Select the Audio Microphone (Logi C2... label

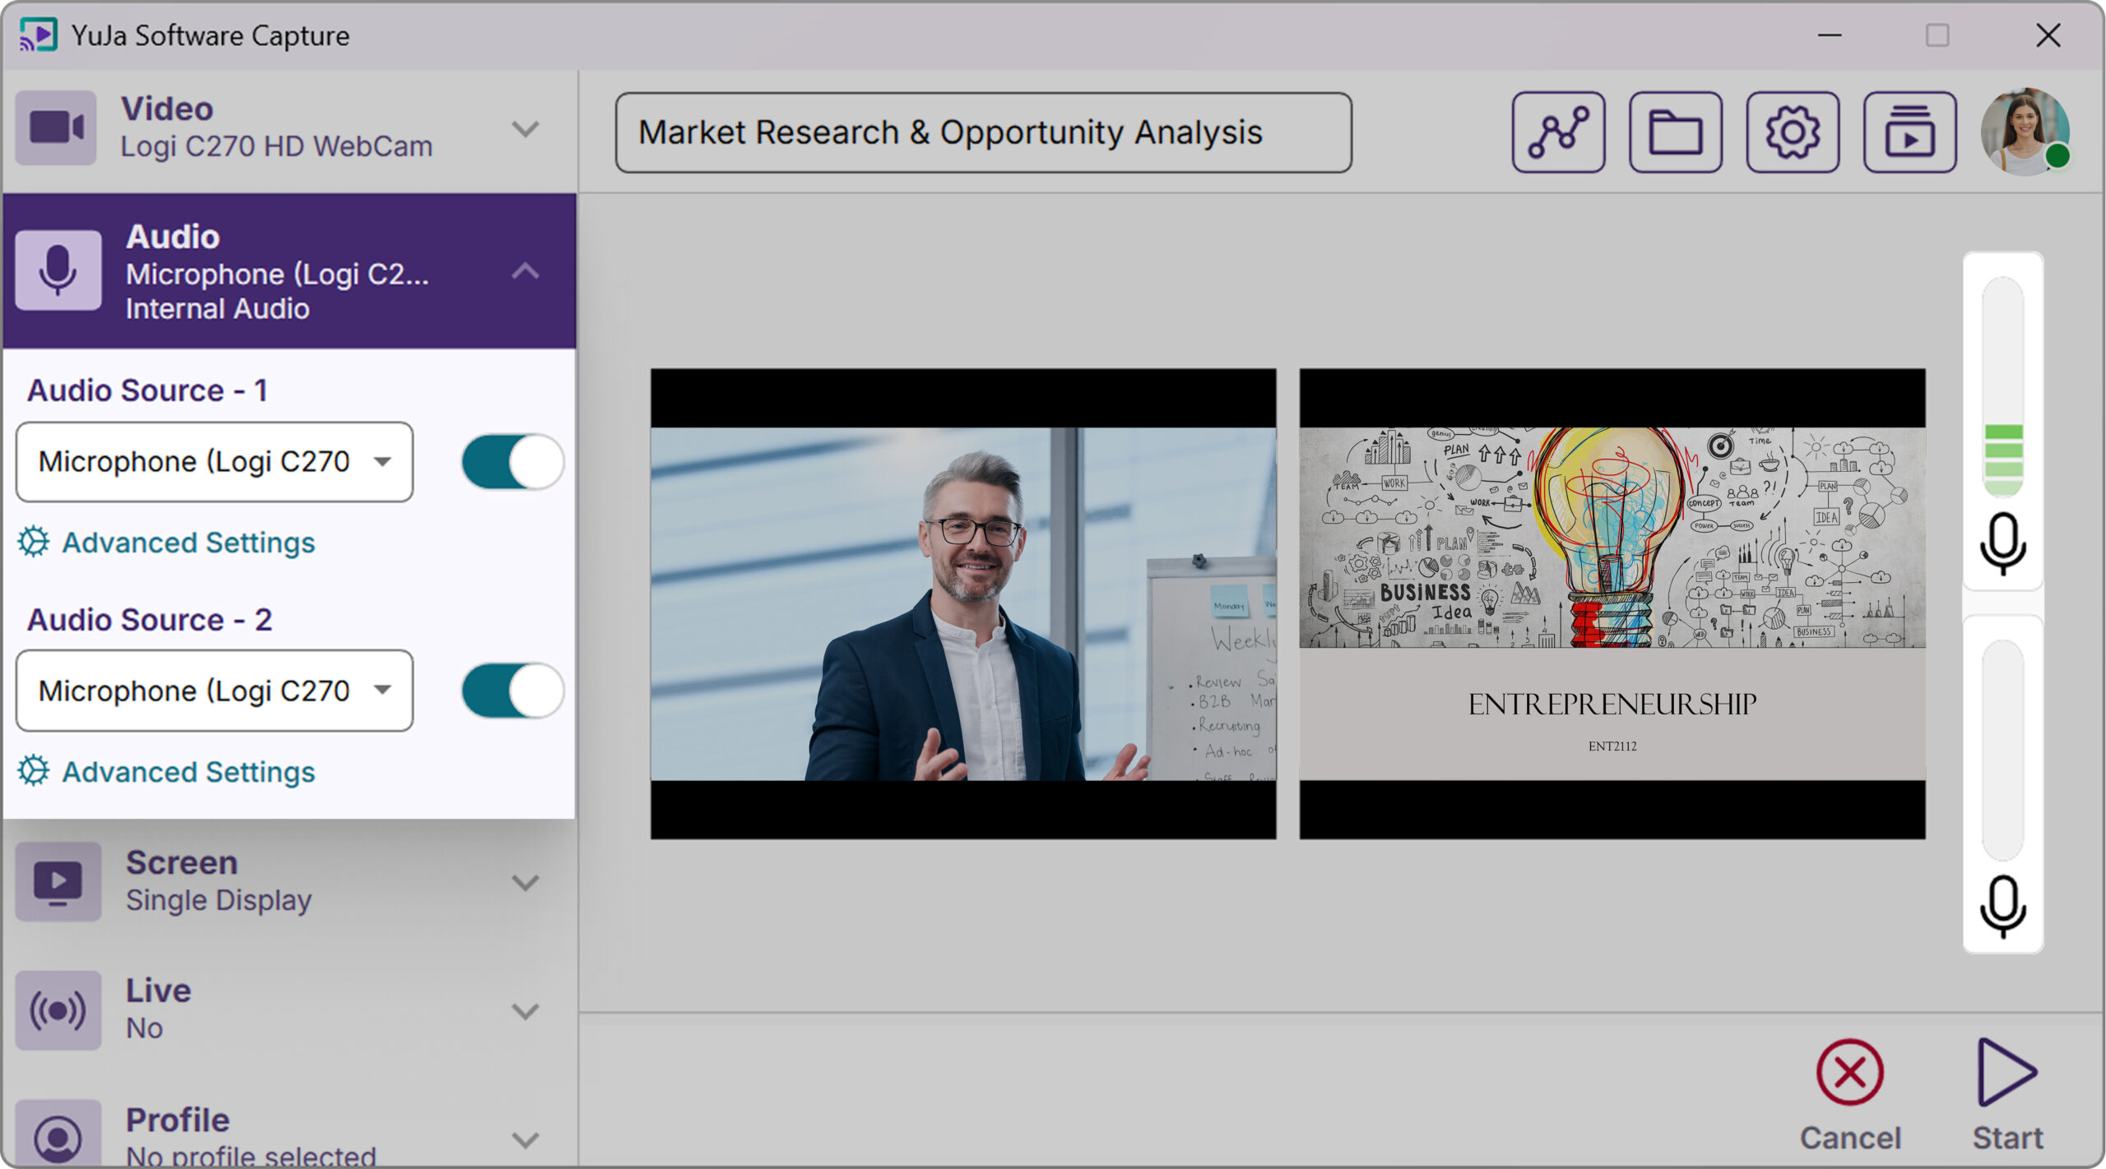pos(277,274)
